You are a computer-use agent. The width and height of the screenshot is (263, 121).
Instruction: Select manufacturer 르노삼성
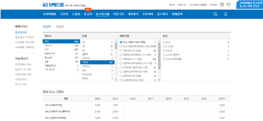(x=62, y=58)
